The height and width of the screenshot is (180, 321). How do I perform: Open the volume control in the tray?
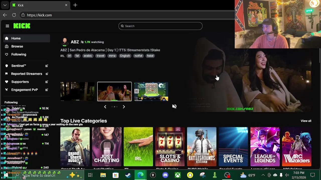287,175
